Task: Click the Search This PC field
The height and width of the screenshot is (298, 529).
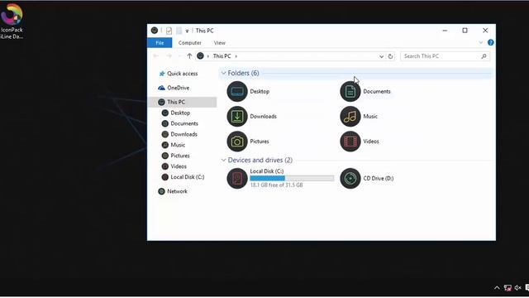Action: click(x=445, y=56)
